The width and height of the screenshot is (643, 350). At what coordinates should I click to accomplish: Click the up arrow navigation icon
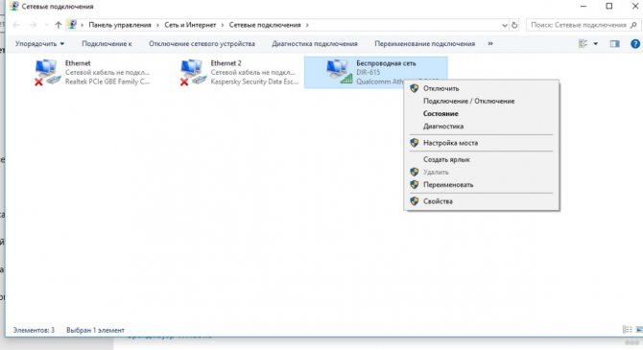[59, 25]
